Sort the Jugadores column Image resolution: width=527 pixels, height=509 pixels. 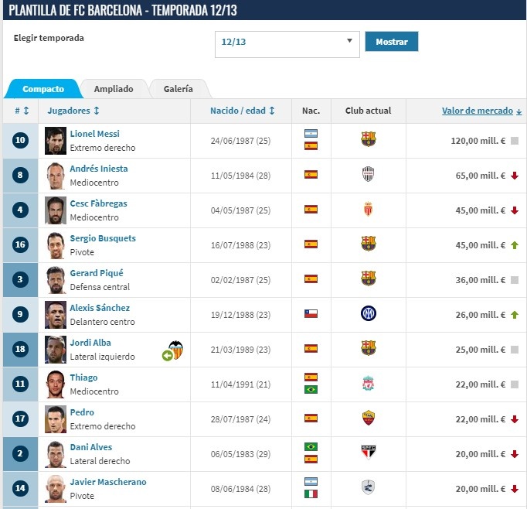pyautogui.click(x=73, y=111)
